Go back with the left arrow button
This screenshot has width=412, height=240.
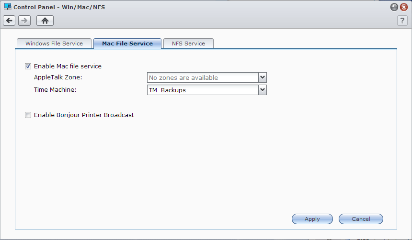[x=9, y=21]
